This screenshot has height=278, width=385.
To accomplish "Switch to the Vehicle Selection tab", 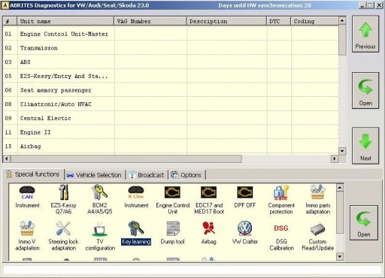I will pos(95,175).
